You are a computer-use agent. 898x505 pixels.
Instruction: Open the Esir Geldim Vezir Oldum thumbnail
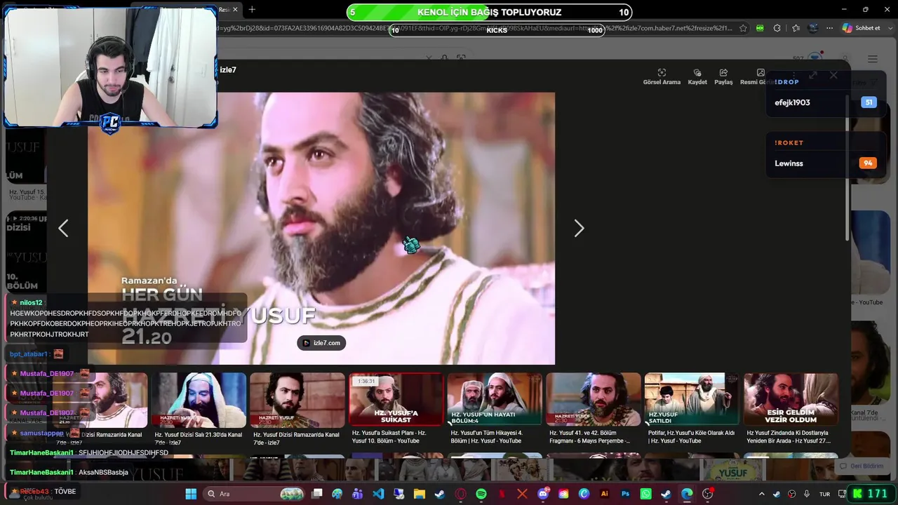tap(791, 399)
